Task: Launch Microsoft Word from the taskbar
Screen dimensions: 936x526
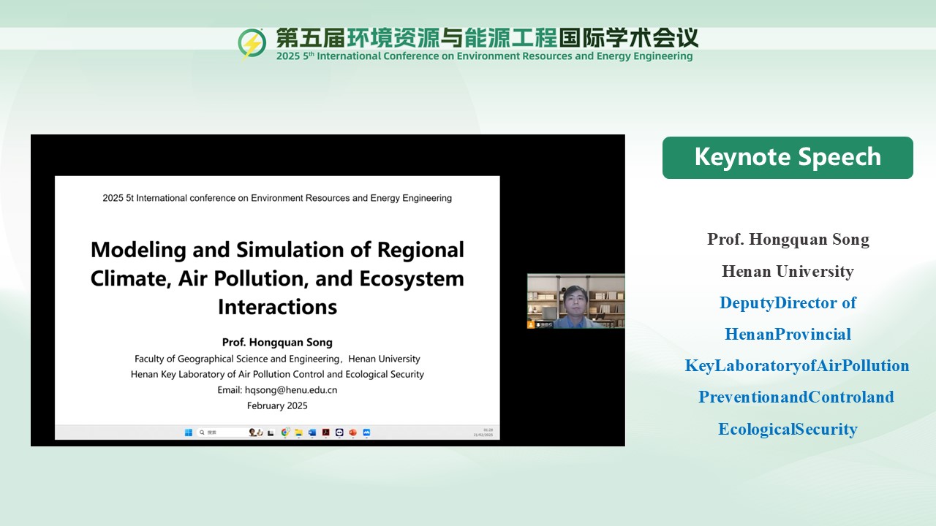Action: (x=312, y=432)
